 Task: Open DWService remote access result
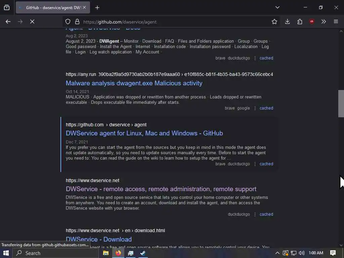click(x=161, y=189)
